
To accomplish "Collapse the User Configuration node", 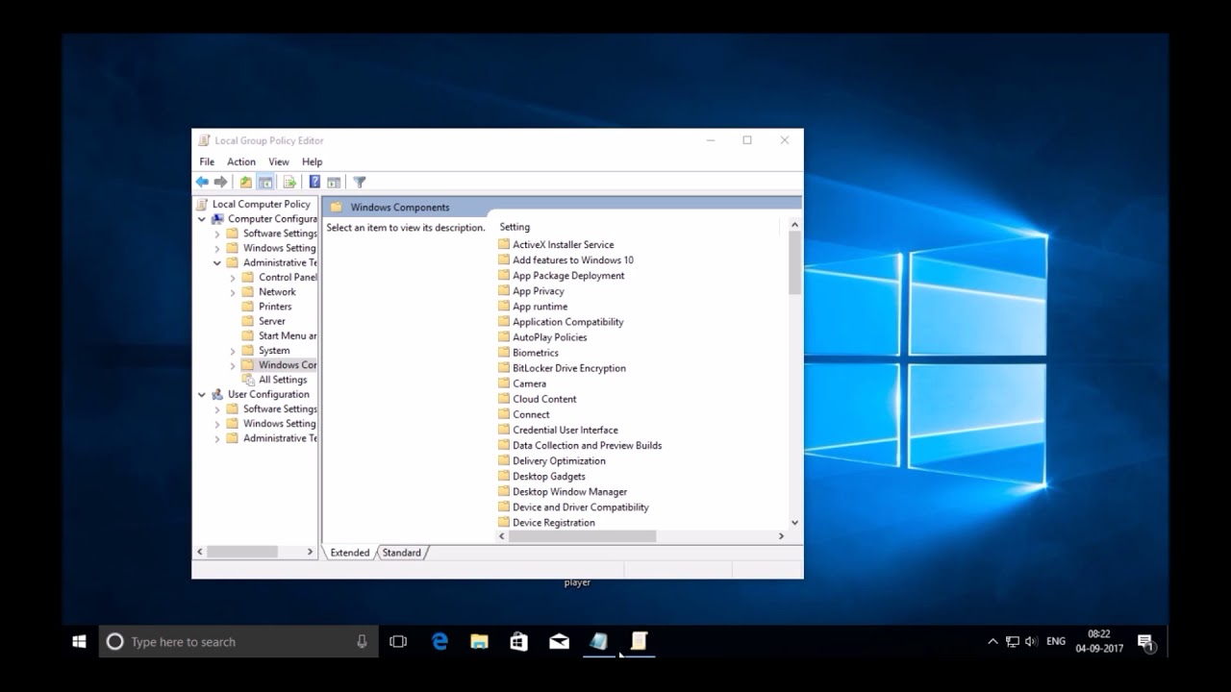I will coord(202,394).
